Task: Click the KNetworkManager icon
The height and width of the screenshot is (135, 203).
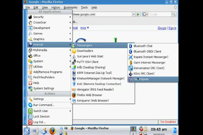Action: coord(74,79)
